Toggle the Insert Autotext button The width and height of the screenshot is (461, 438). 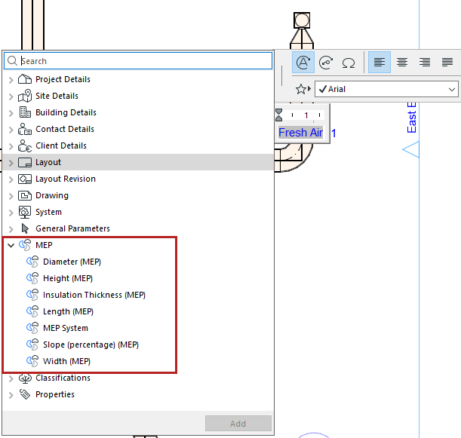pyautogui.click(x=303, y=63)
